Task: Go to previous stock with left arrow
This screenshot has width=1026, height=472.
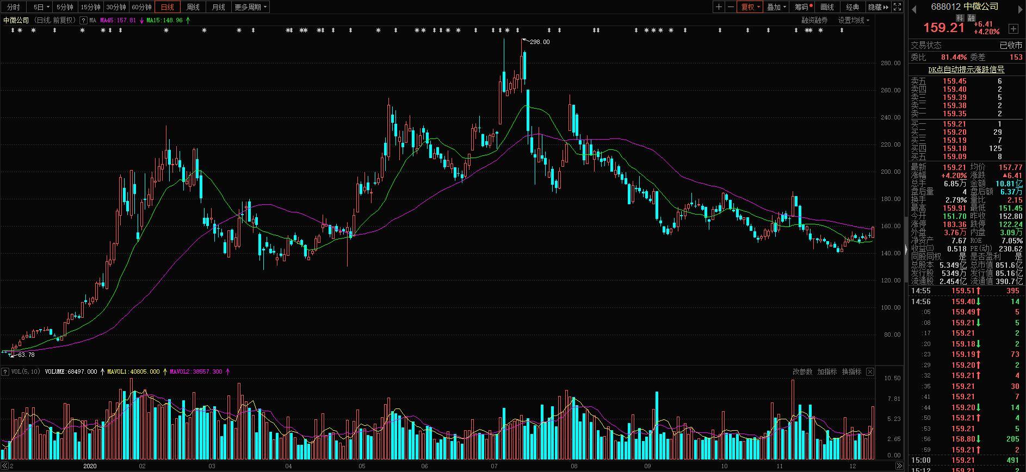Action: (x=913, y=8)
